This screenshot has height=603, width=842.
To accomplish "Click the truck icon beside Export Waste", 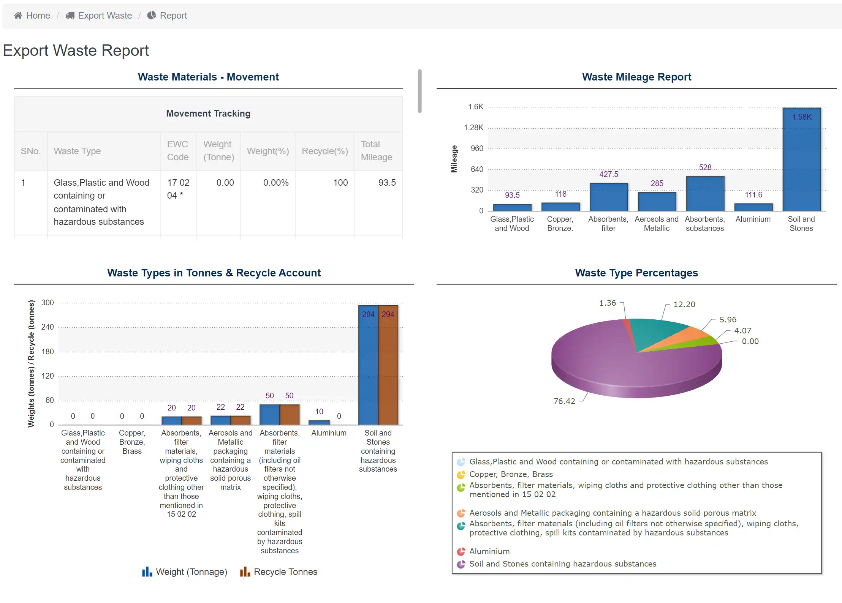I will 70,16.
